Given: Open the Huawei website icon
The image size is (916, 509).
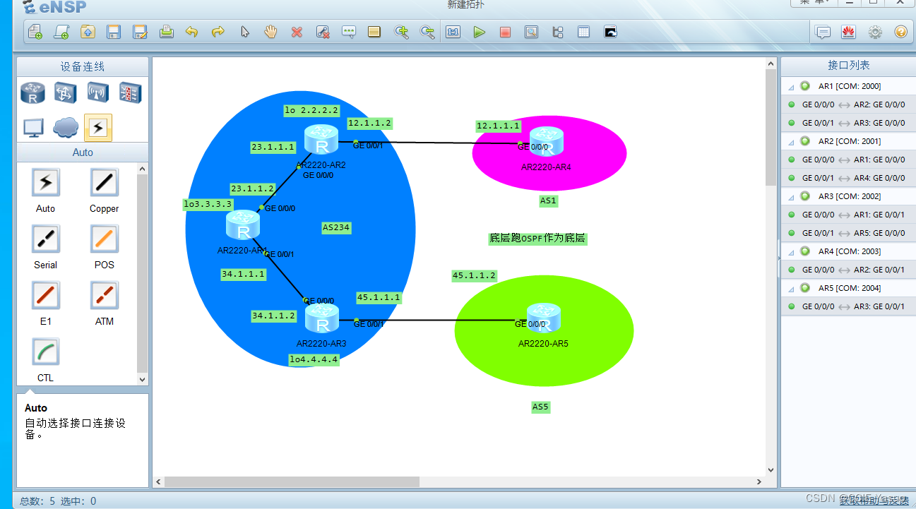Looking at the screenshot, I should click(x=848, y=32).
